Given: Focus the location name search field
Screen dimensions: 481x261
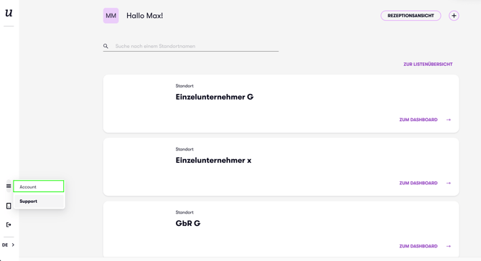Looking at the screenshot, I should (196, 46).
